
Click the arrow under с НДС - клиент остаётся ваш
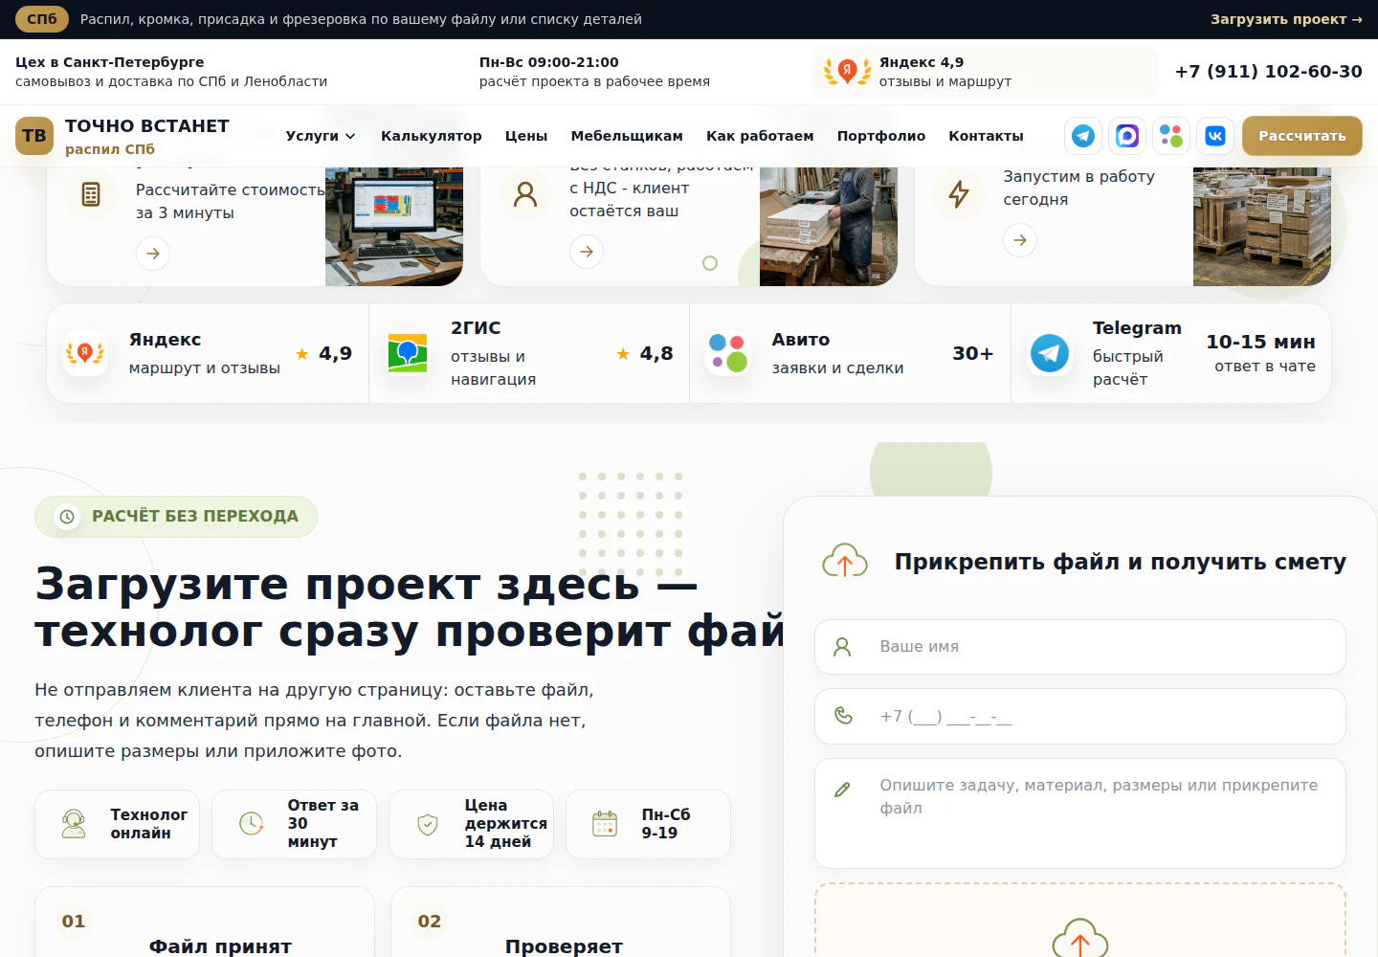[x=587, y=252]
